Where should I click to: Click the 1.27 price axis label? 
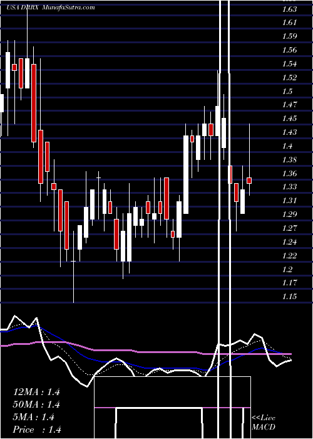point(290,228)
